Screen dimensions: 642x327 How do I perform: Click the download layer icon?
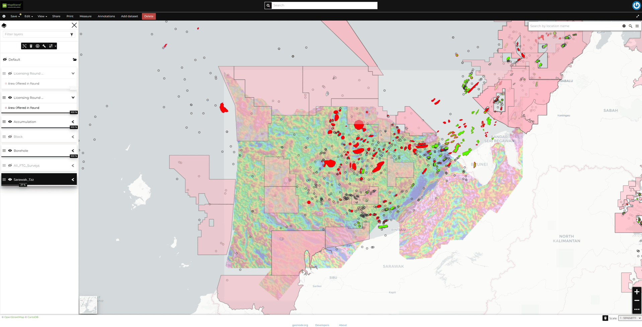37,46
